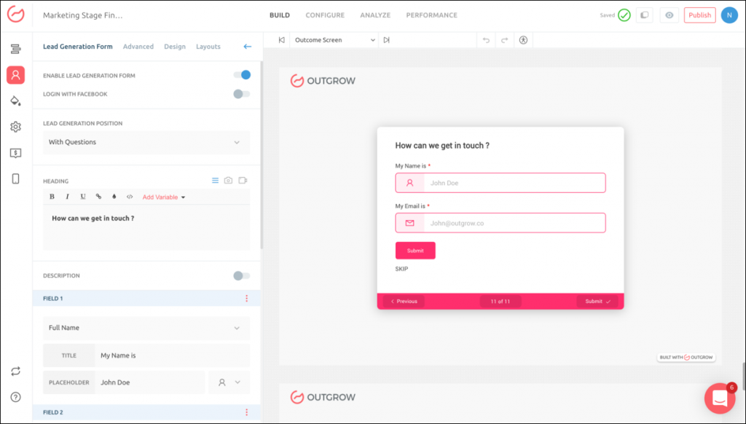Open the Design paint-drop icon in left sidebar
This screenshot has height=424, width=746.
click(x=15, y=101)
